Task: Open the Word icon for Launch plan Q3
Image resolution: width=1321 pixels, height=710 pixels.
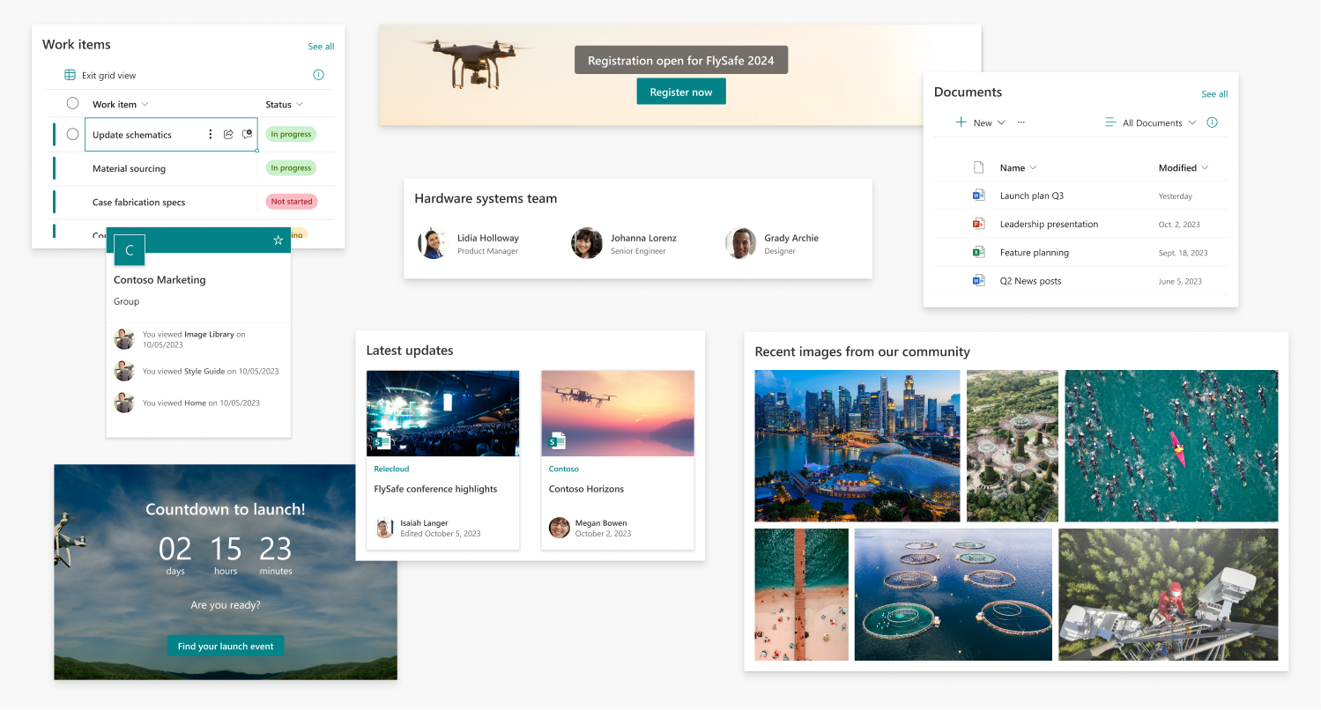Action: click(x=978, y=195)
